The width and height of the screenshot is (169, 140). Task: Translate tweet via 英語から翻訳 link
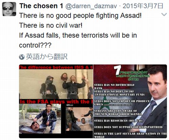point(47,57)
